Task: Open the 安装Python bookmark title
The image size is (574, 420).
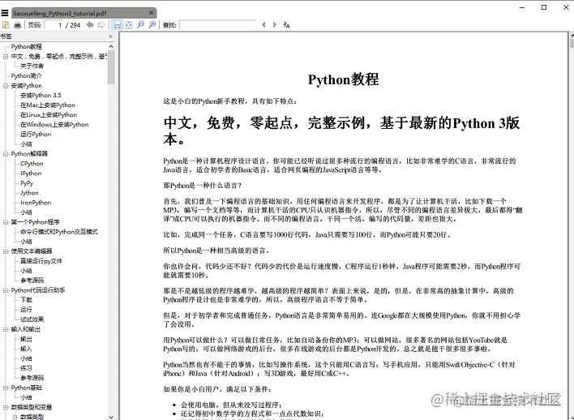Action: point(27,86)
